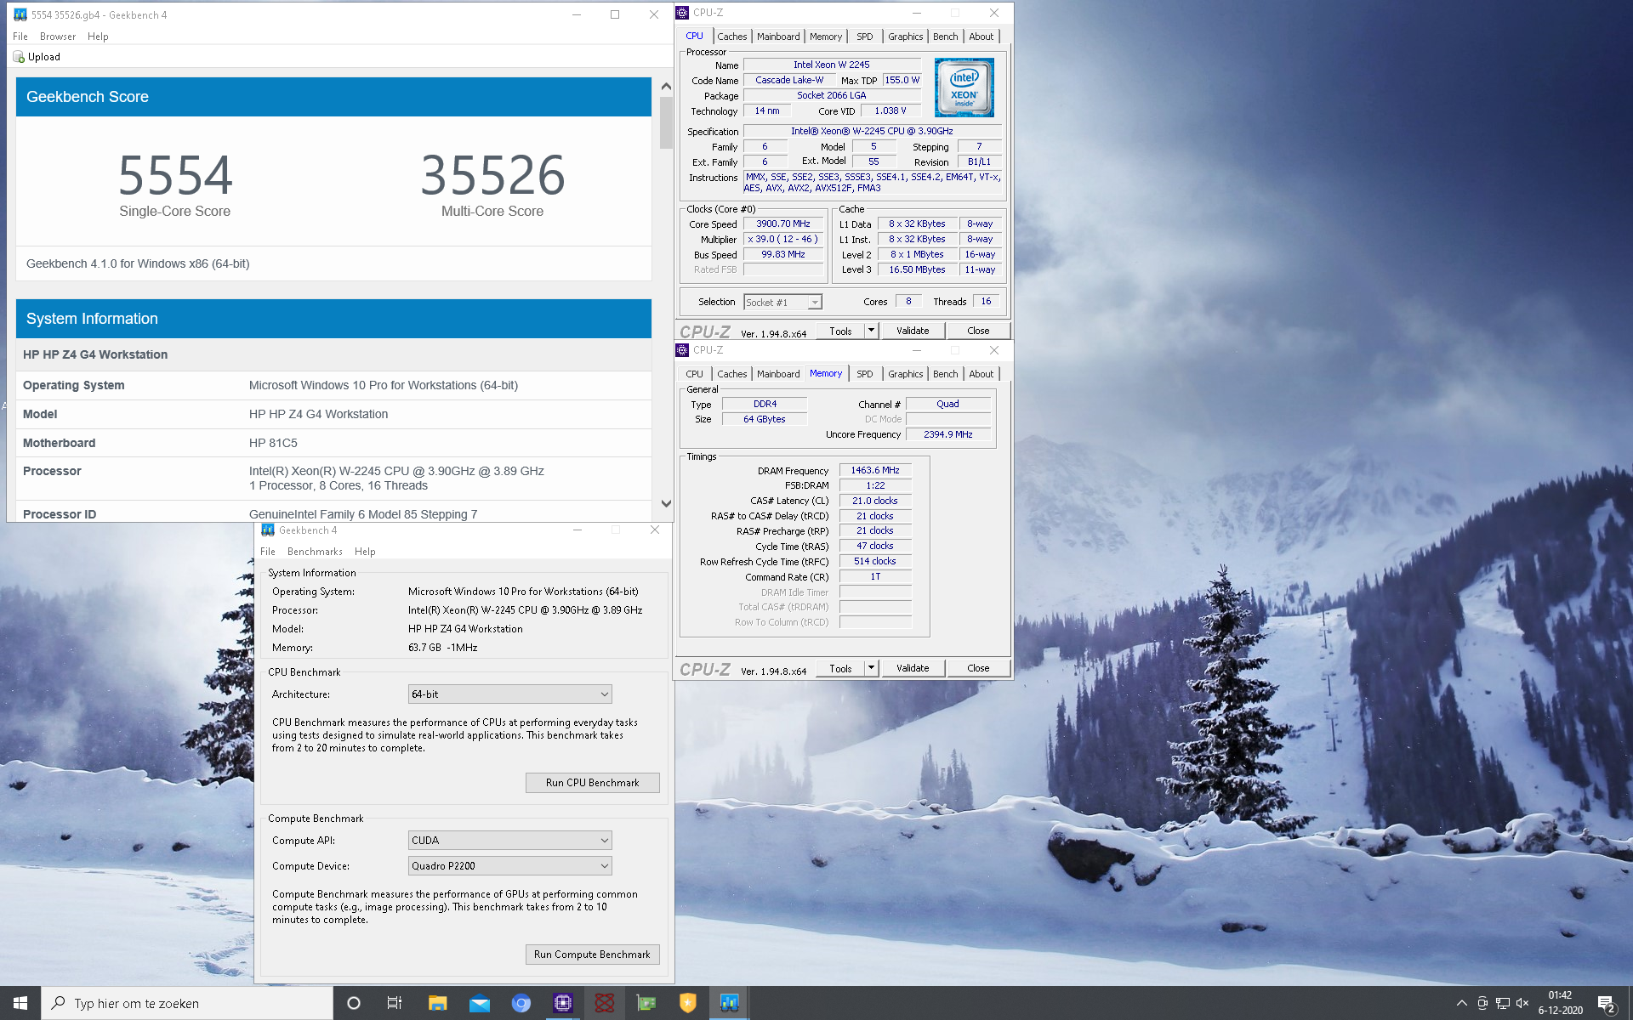Switch to About tab in upper CPU-Z
The height and width of the screenshot is (1020, 1633).
point(982,37)
